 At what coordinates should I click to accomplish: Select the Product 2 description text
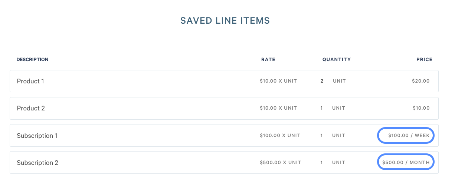pos(31,108)
